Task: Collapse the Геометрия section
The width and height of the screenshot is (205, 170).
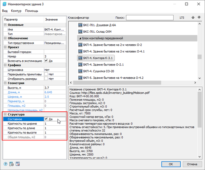Action: (x=5, y=83)
